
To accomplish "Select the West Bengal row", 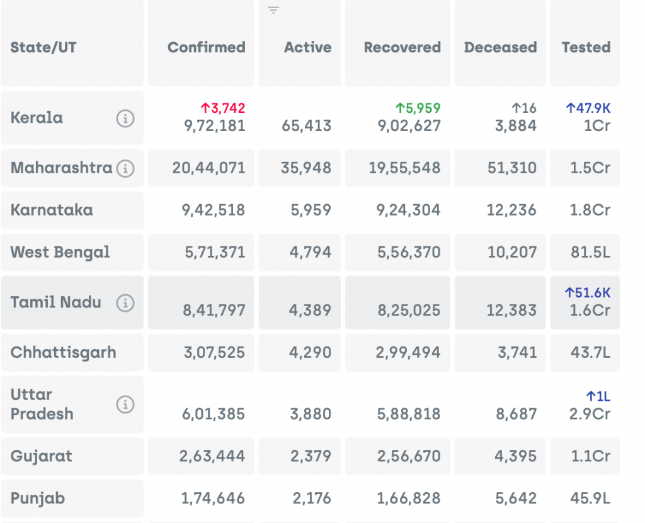I will (60, 253).
